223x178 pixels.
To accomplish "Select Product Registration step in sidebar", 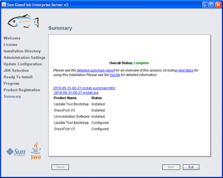I will pyautogui.click(x=22, y=90).
